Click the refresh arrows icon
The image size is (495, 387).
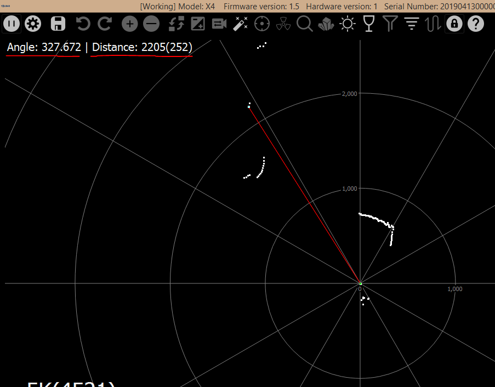[175, 24]
